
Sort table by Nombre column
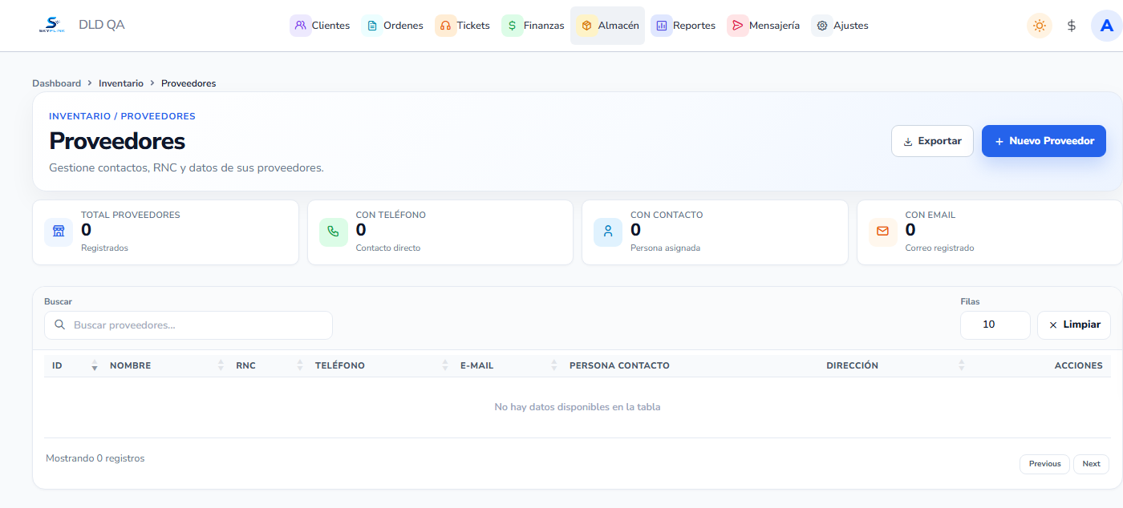coord(164,365)
